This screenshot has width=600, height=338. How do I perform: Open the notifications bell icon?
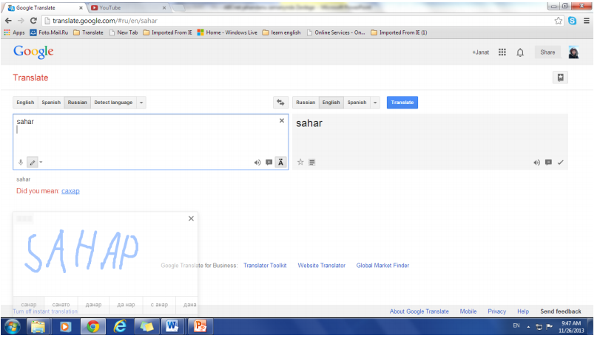(520, 52)
